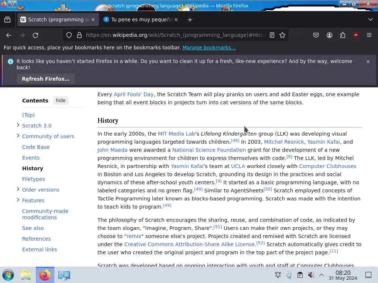Open Manage bookmarks link
378x283 pixels.
click(209, 48)
